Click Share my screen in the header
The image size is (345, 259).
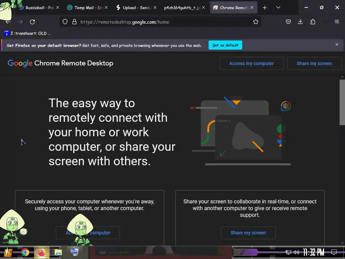314,63
